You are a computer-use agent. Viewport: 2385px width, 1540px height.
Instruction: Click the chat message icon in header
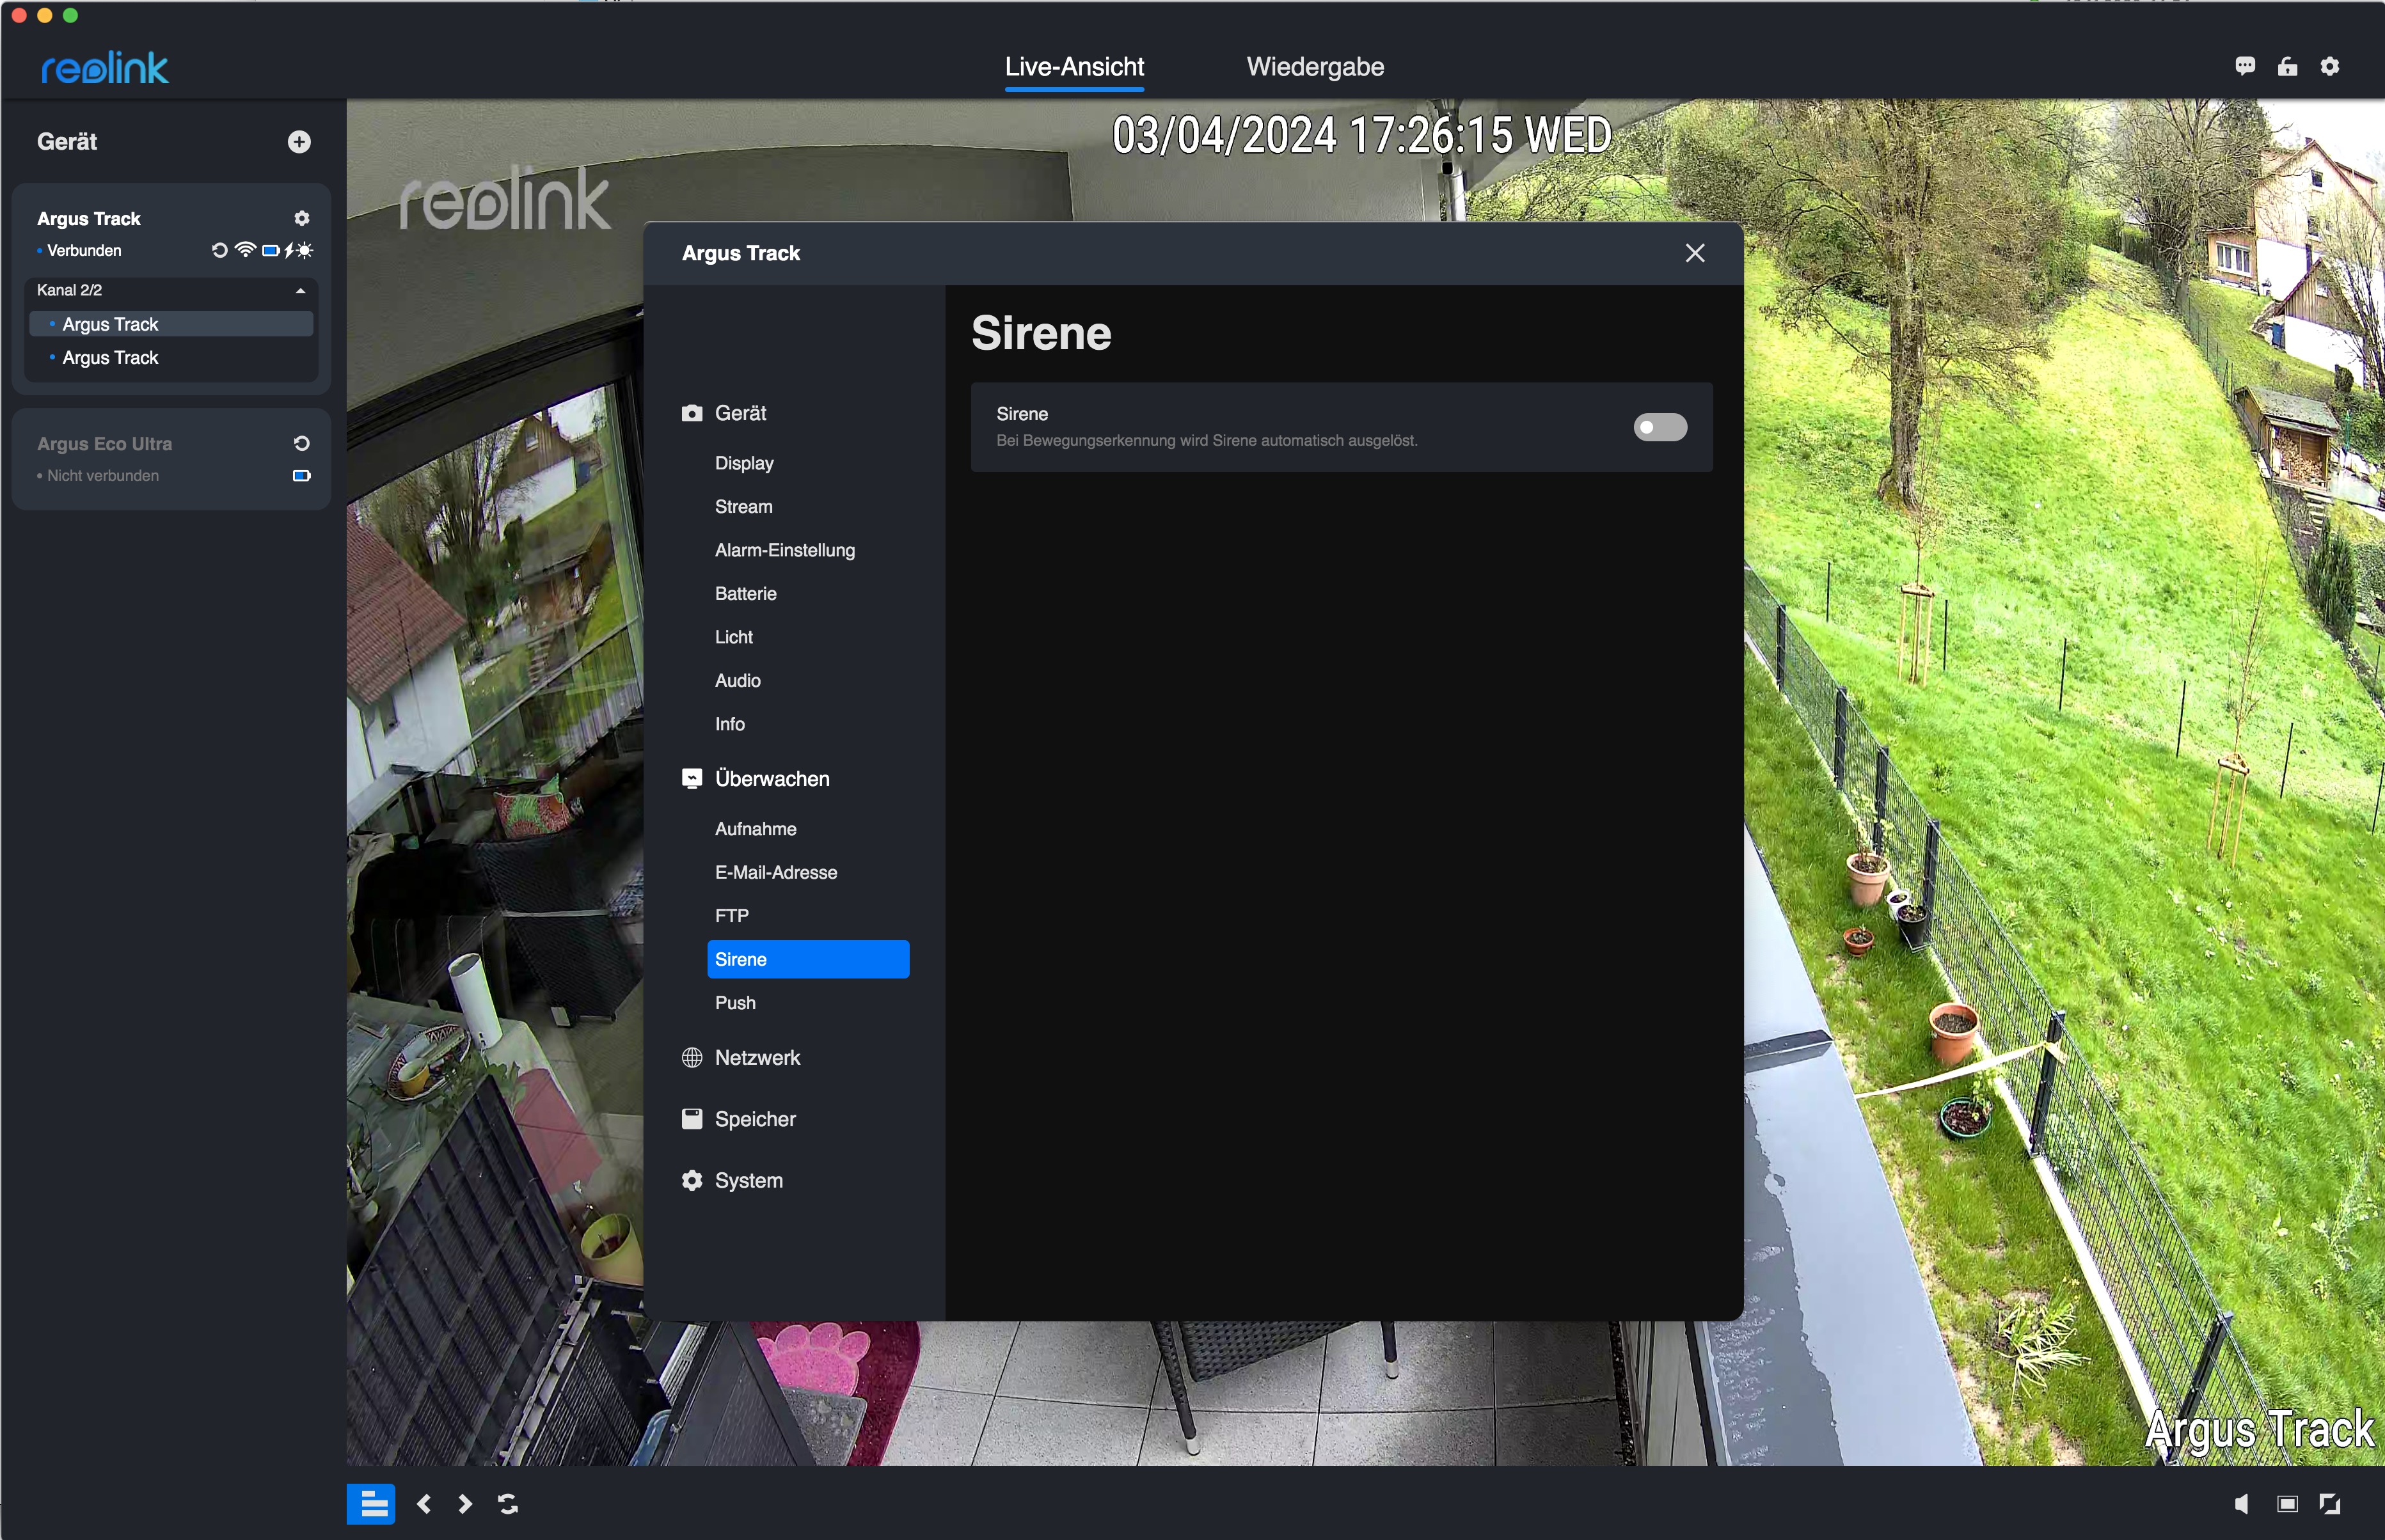click(2245, 66)
